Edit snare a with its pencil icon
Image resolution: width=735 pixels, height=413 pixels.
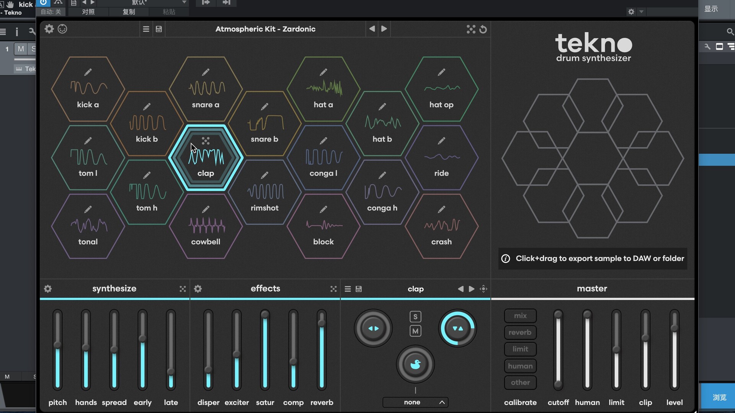pos(206,72)
